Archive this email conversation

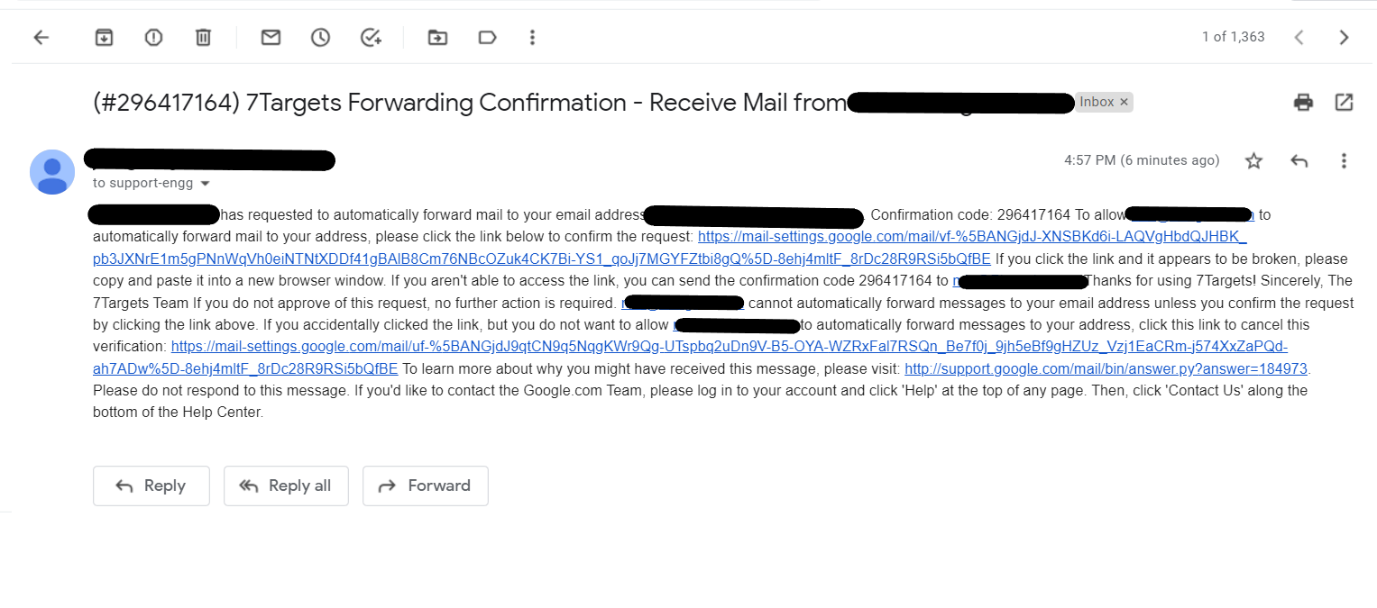click(105, 37)
